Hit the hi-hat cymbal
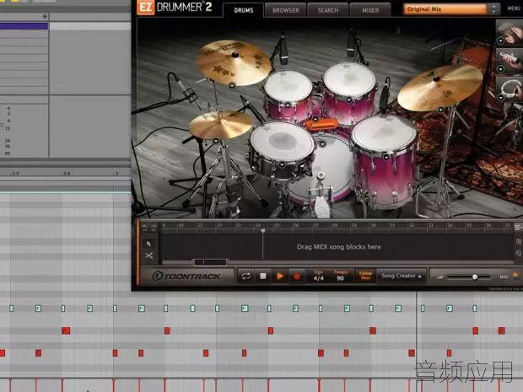Image resolution: width=523 pixels, height=392 pixels. click(x=220, y=124)
